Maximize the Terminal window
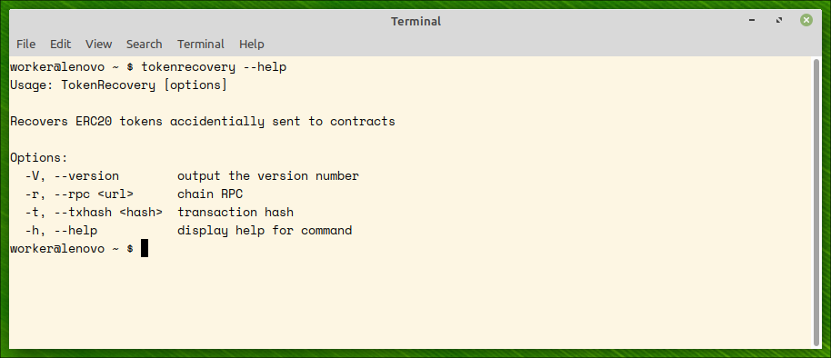This screenshot has height=358, width=831. click(779, 21)
